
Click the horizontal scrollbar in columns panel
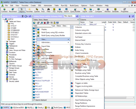(115, 97)
